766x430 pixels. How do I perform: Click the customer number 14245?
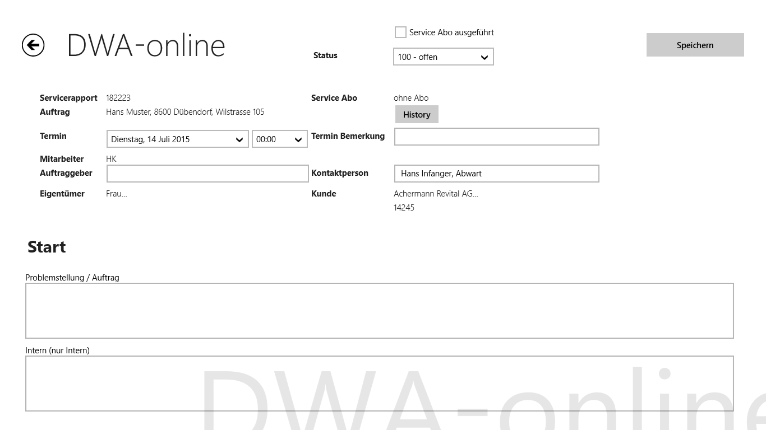tap(404, 208)
